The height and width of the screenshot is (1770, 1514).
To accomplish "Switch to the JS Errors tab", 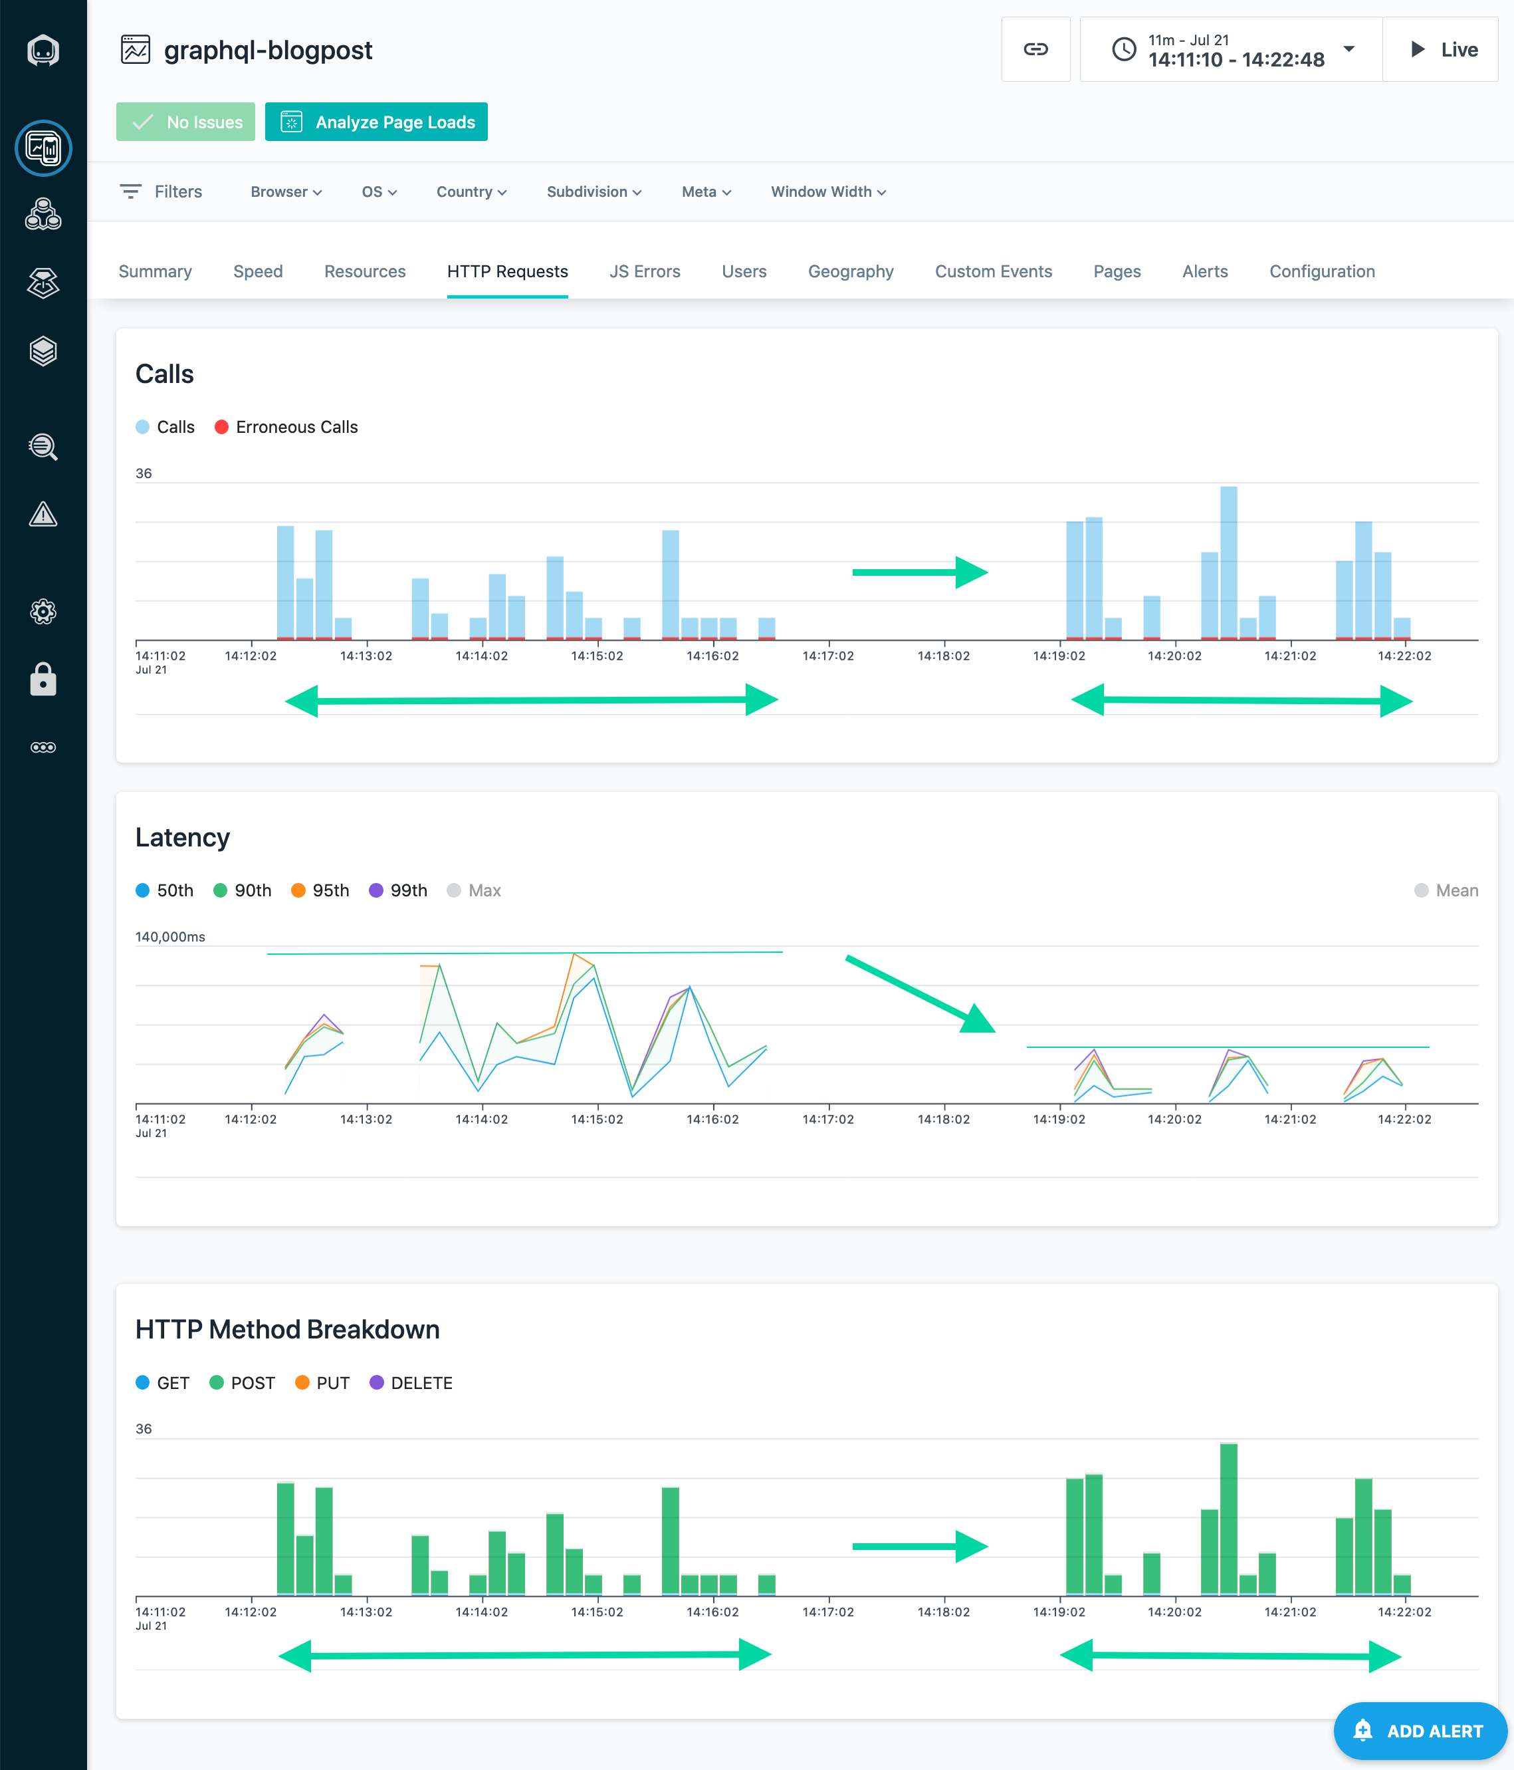I will pyautogui.click(x=645, y=272).
